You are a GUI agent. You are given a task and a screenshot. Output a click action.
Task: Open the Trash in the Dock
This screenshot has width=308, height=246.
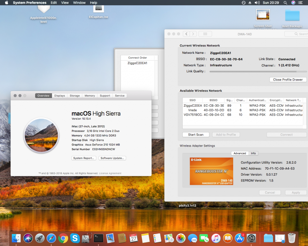click(x=292, y=238)
